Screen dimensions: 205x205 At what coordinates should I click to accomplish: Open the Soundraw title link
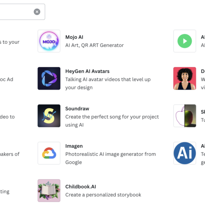tap(77, 109)
